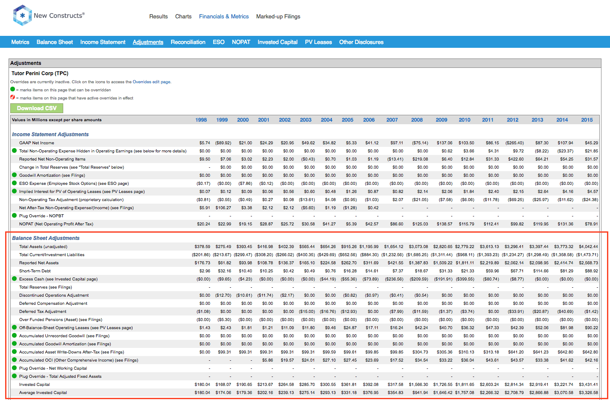Open the Reconciliation submenu item
Image resolution: width=610 pixels, height=400 pixels.
click(188, 42)
